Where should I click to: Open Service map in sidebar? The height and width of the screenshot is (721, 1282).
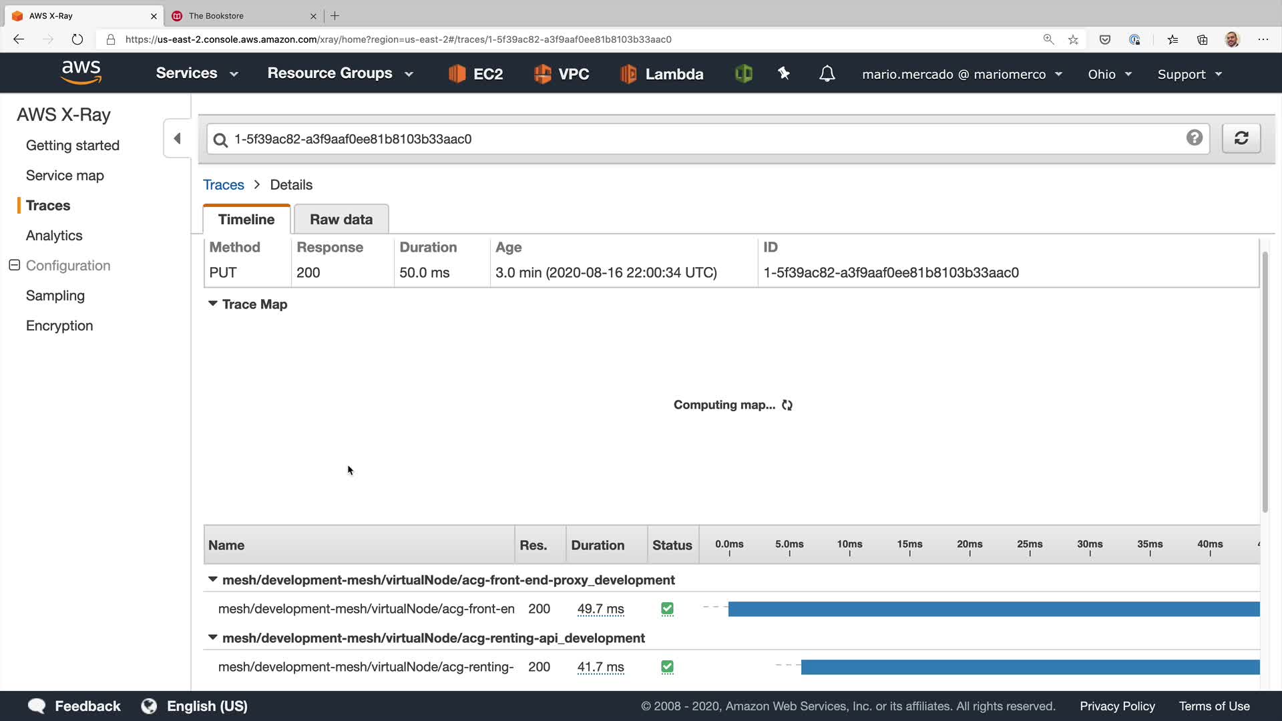(65, 176)
